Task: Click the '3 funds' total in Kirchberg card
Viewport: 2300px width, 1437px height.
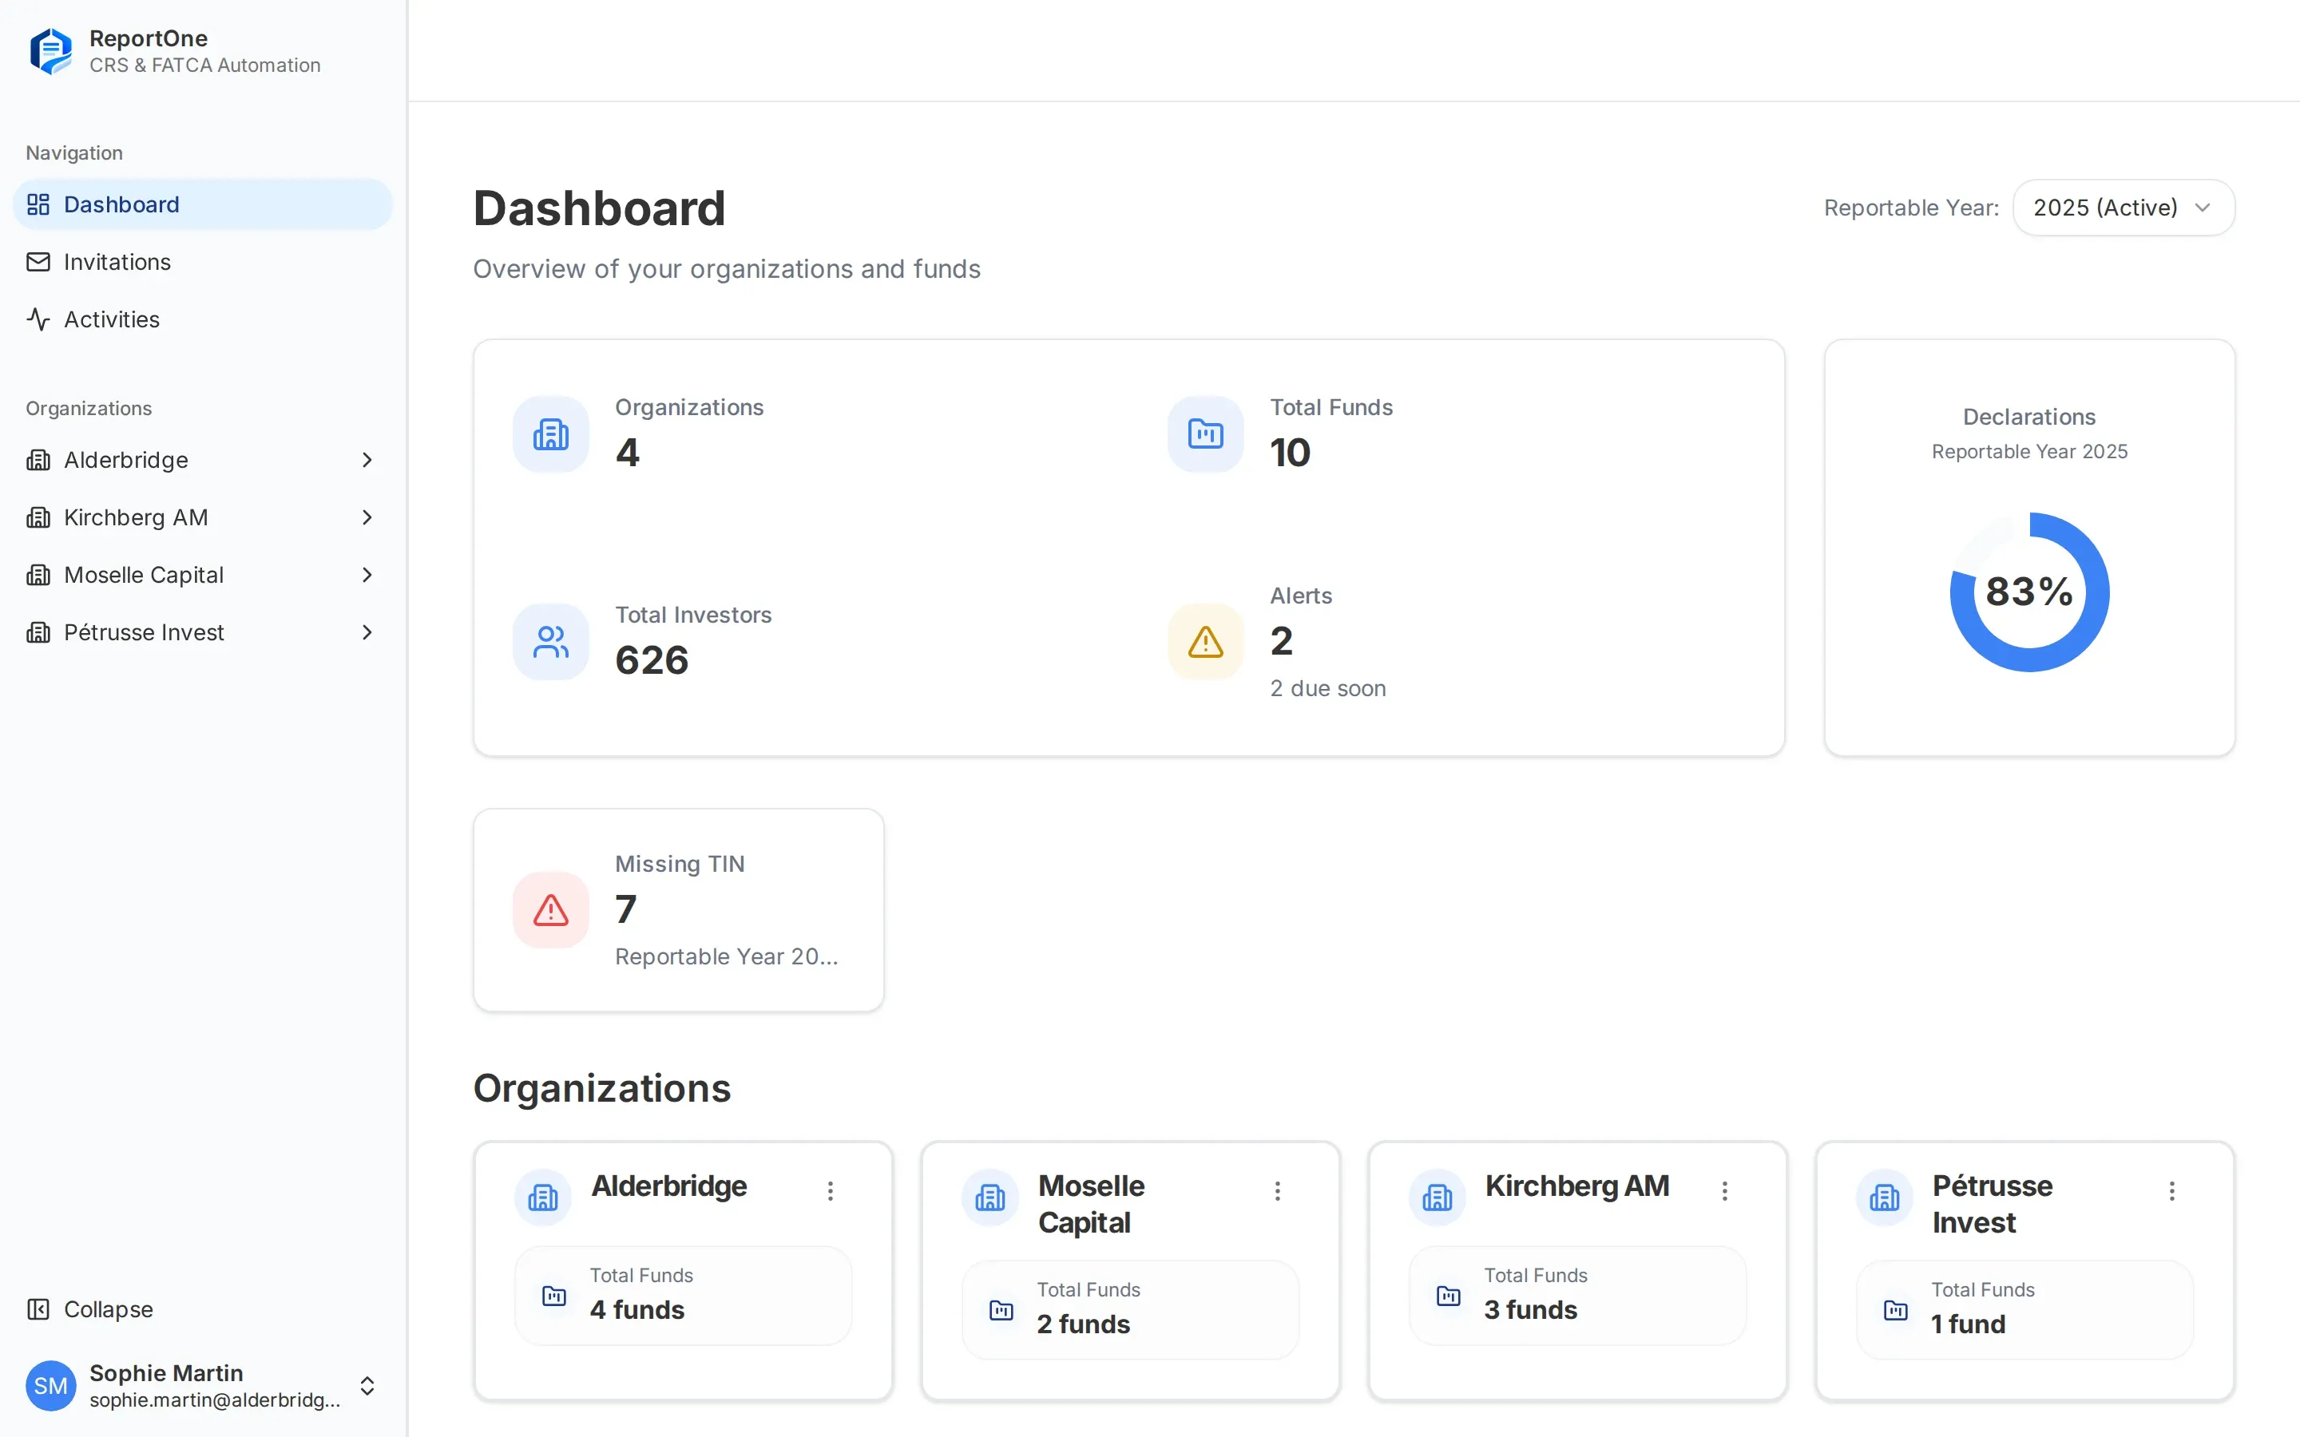Action: point(1531,1309)
